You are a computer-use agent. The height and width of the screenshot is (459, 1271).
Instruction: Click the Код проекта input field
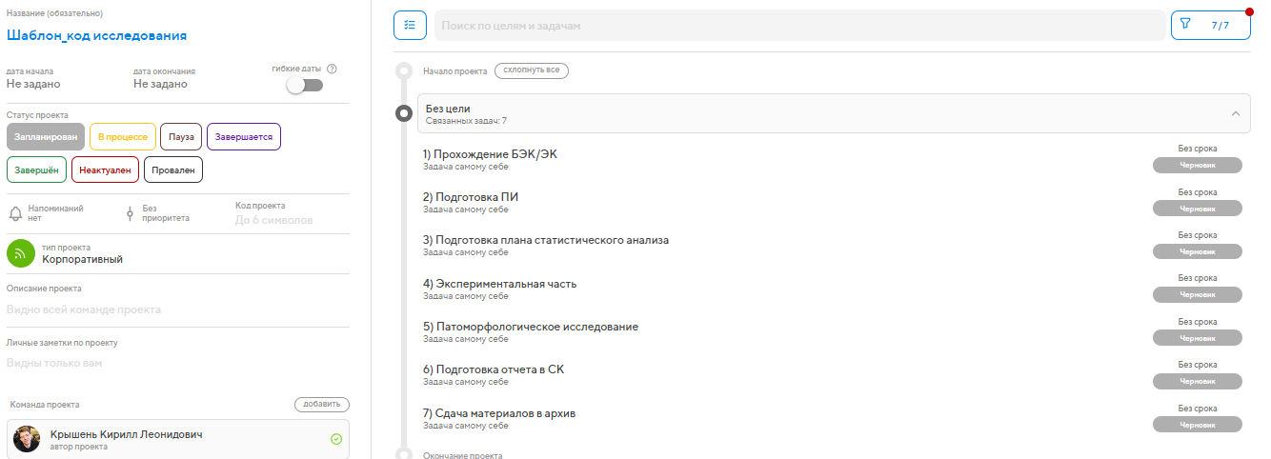point(273,221)
